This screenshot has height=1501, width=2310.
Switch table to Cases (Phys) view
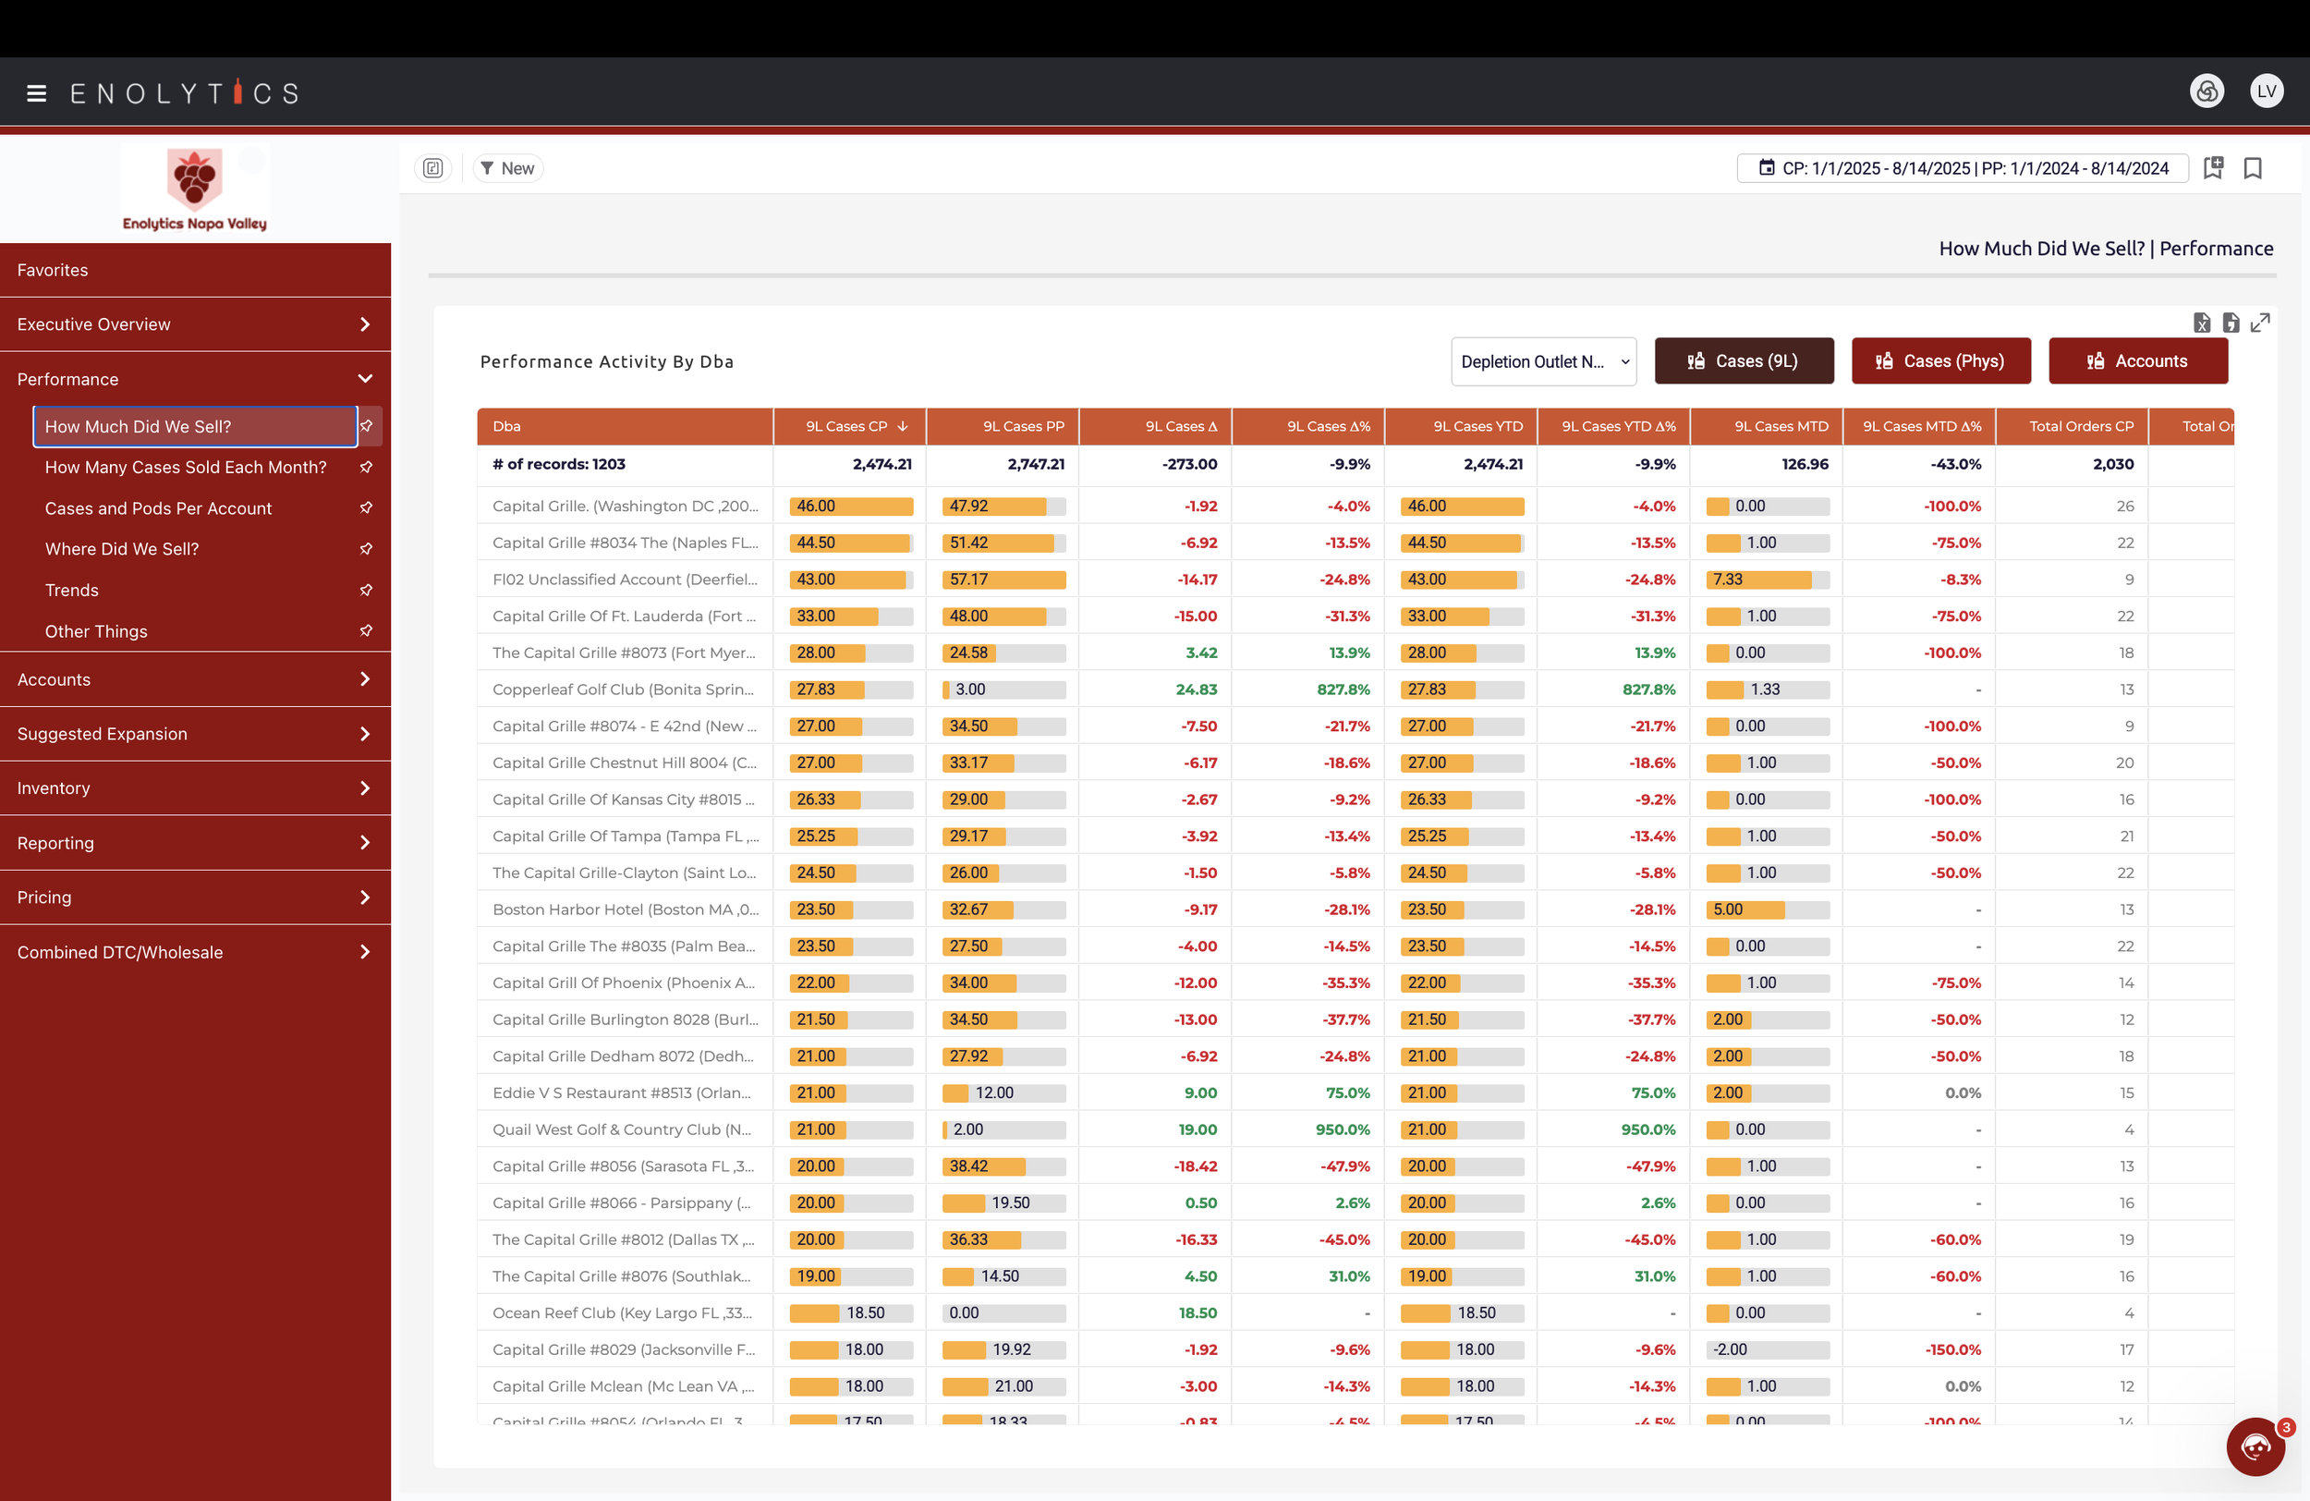[1940, 361]
